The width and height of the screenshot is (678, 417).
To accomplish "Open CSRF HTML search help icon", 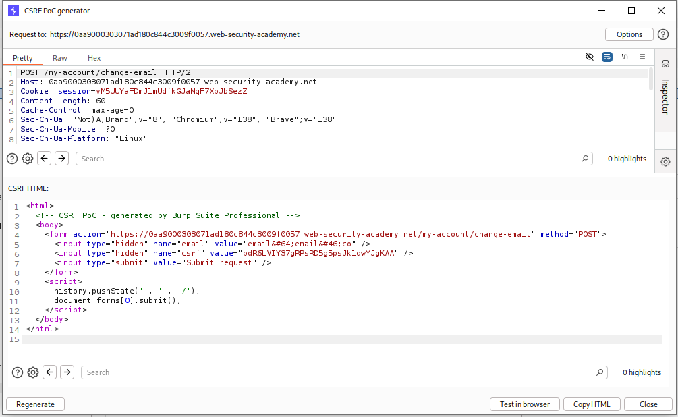I will [x=18, y=372].
